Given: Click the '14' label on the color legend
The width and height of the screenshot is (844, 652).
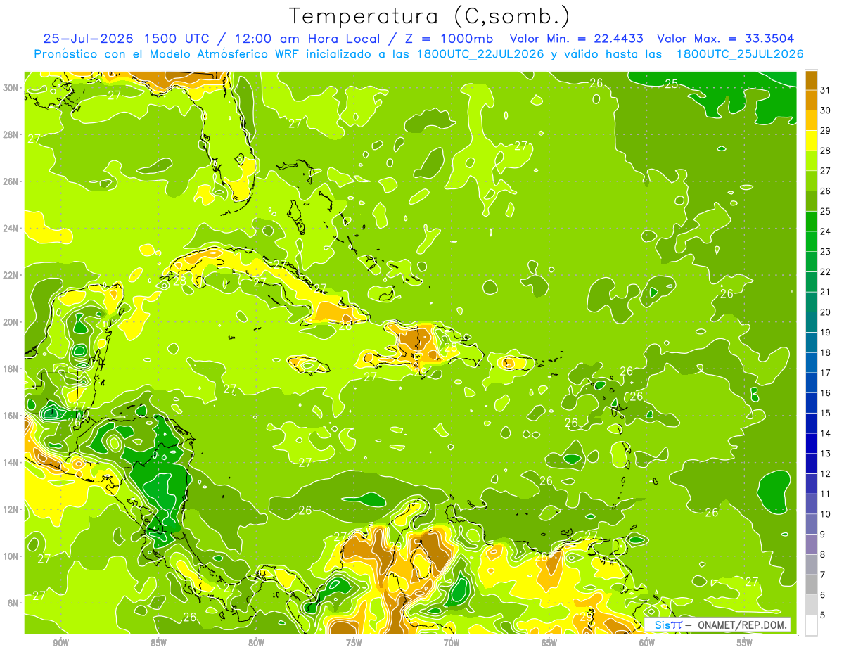Looking at the screenshot, I should (x=826, y=433).
